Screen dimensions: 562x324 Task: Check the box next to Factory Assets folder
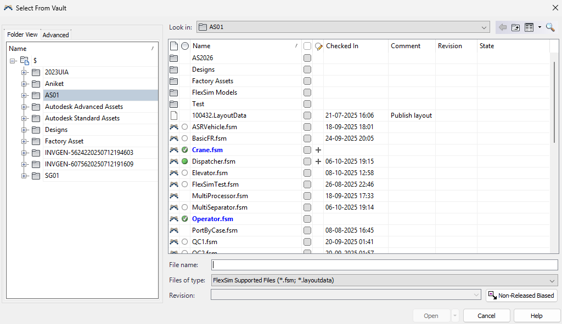[x=307, y=81]
